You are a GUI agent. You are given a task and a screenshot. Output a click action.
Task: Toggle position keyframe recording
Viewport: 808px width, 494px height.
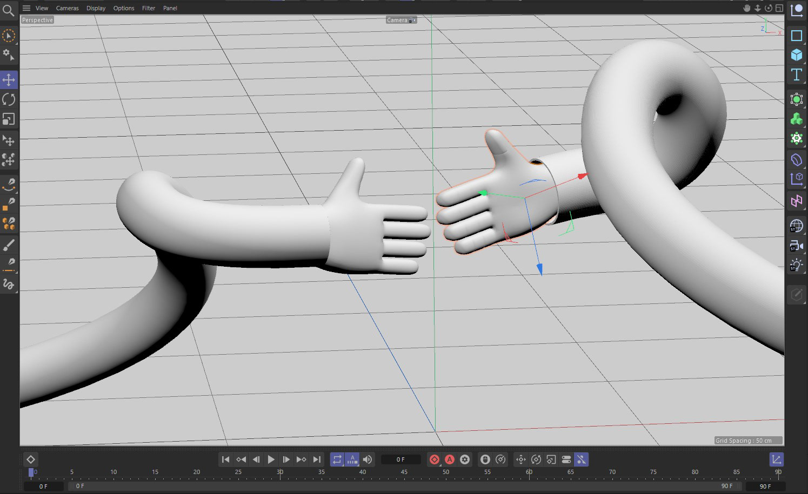[521, 459]
